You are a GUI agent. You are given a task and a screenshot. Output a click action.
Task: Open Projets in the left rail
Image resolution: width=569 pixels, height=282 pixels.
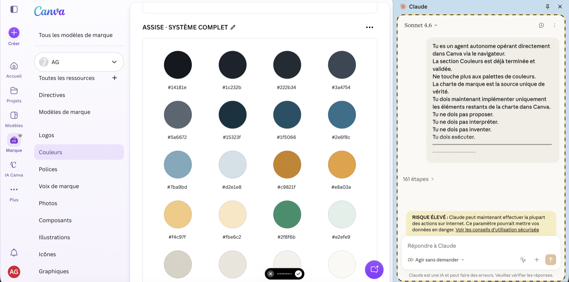tap(14, 95)
